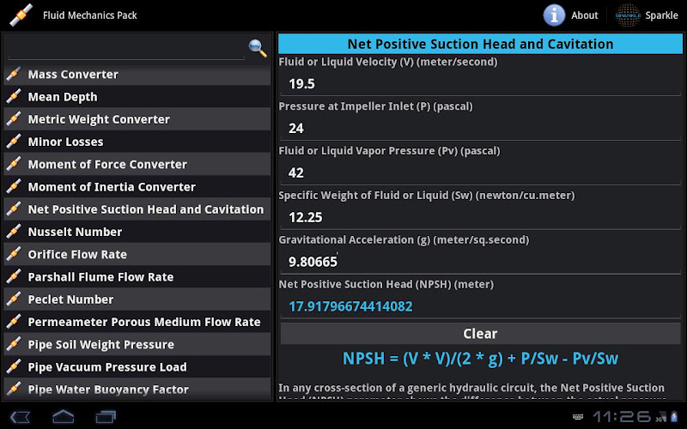
Task: Click the calculator search text box
Action: 125,48
